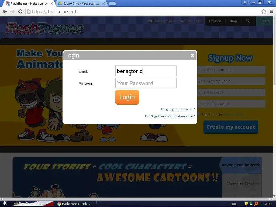Screen dimensions: 276x207
Task: Close the Login dialog with the X
Action: 192,55
